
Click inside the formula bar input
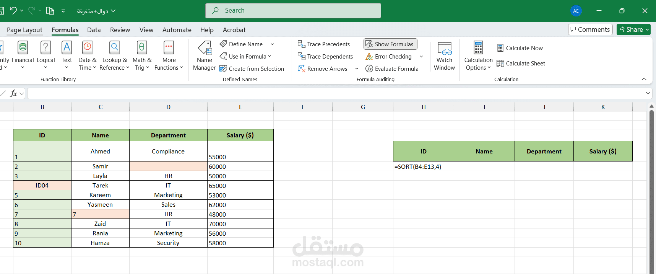[x=336, y=93]
